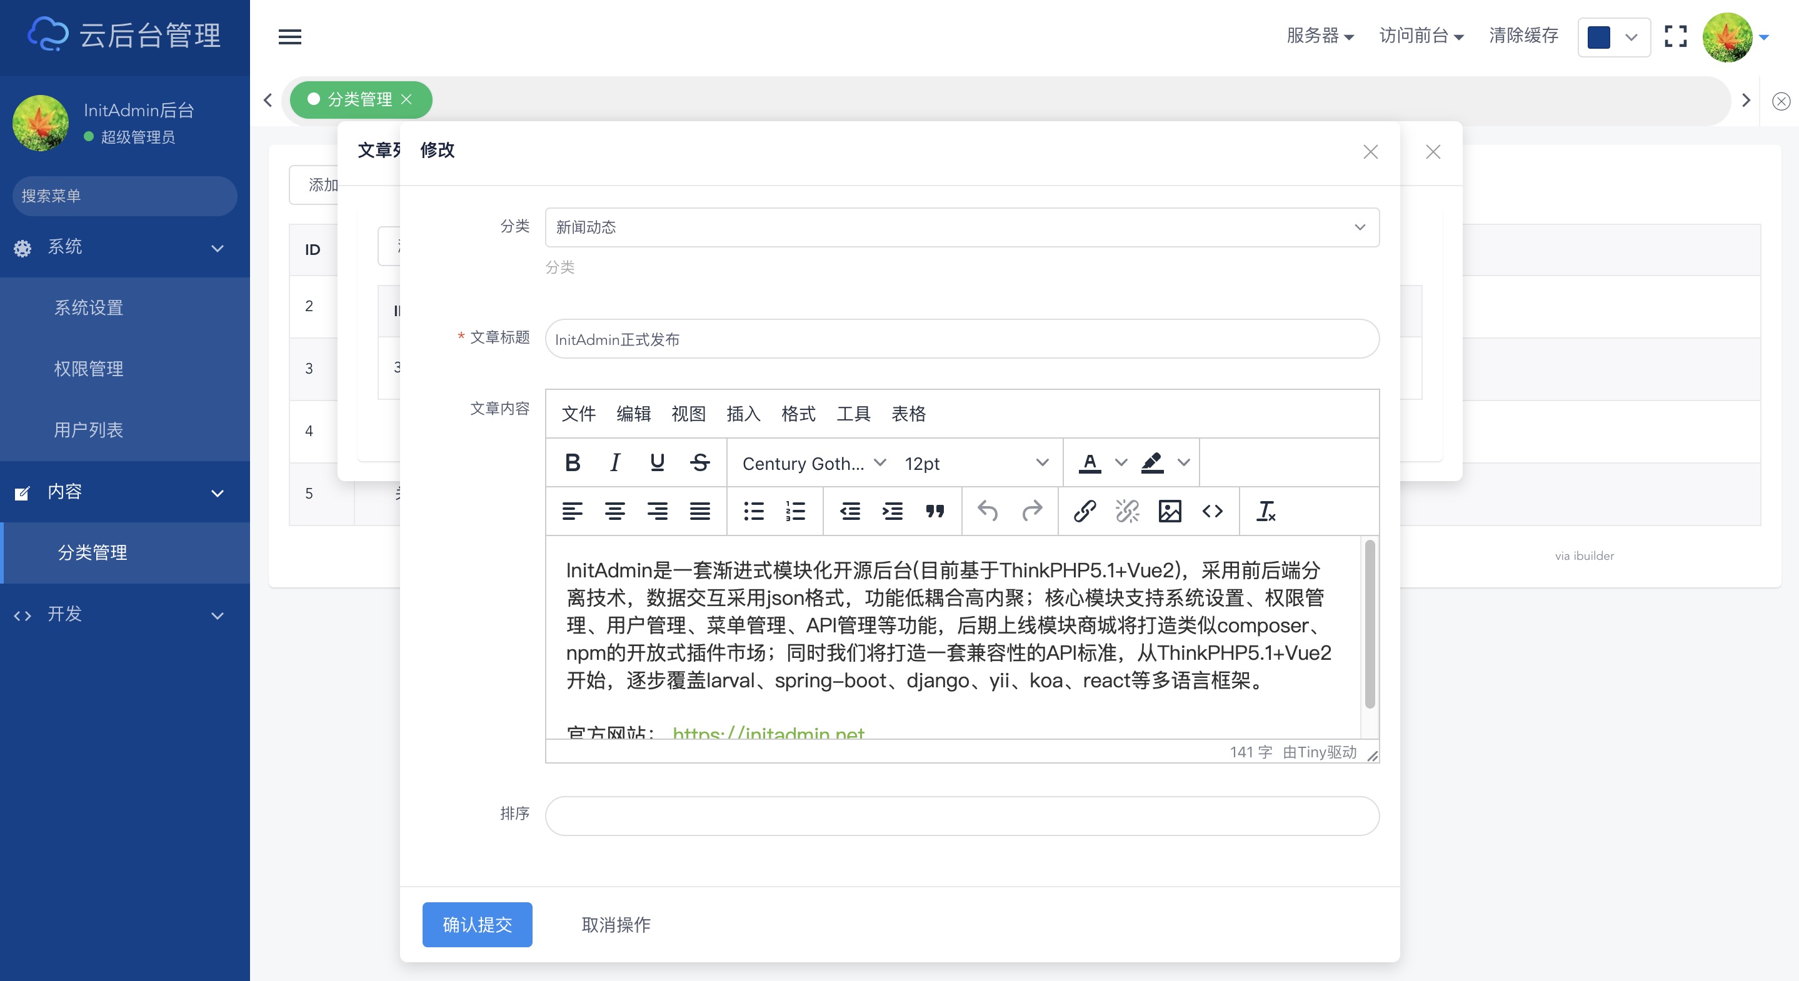The width and height of the screenshot is (1799, 981).
Task: Clear formatting with the Tx icon
Action: click(1265, 511)
